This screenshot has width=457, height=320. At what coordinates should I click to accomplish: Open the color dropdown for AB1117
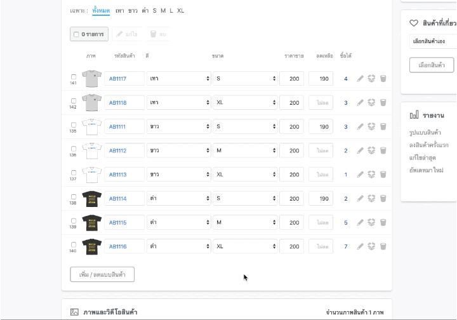179,79
